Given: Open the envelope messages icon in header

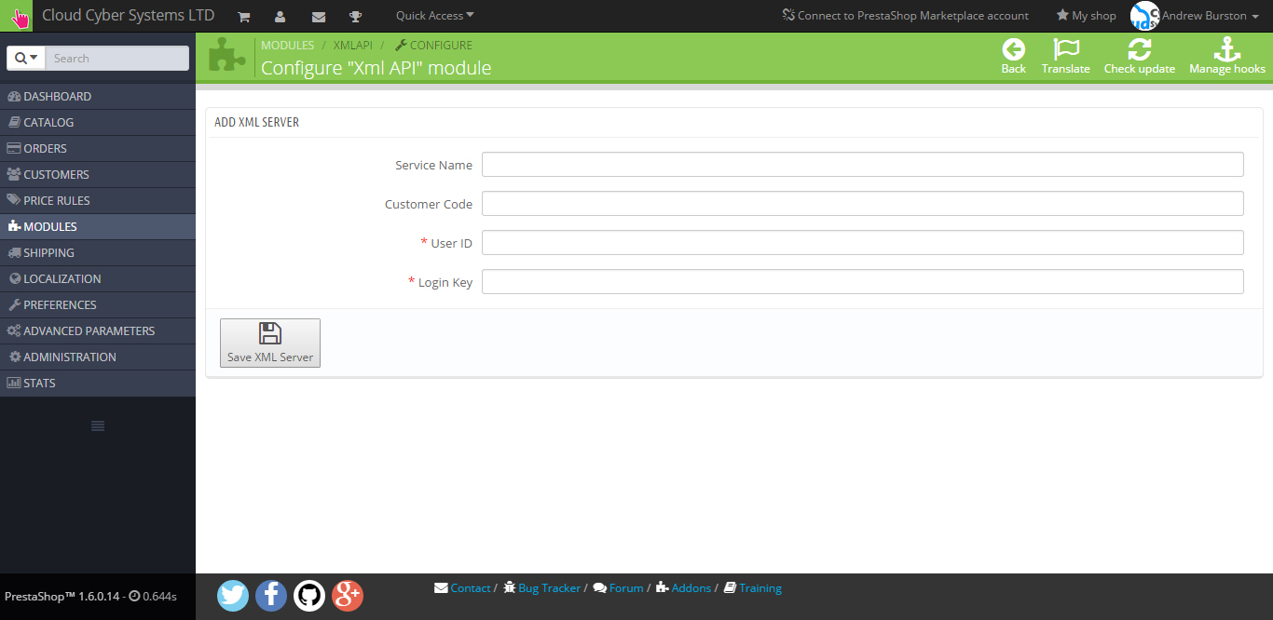Looking at the screenshot, I should tap(319, 17).
